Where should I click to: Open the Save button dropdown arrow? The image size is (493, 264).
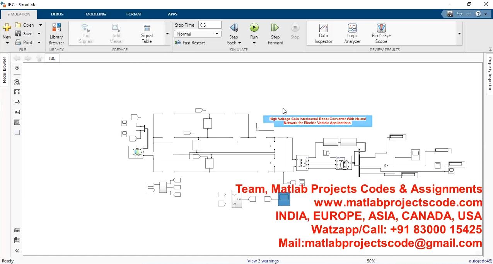pyautogui.click(x=39, y=34)
